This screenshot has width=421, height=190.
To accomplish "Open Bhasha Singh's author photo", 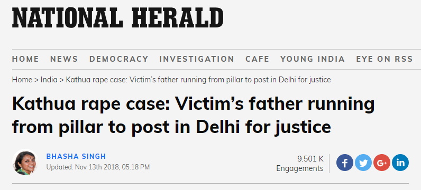I will [25, 163].
